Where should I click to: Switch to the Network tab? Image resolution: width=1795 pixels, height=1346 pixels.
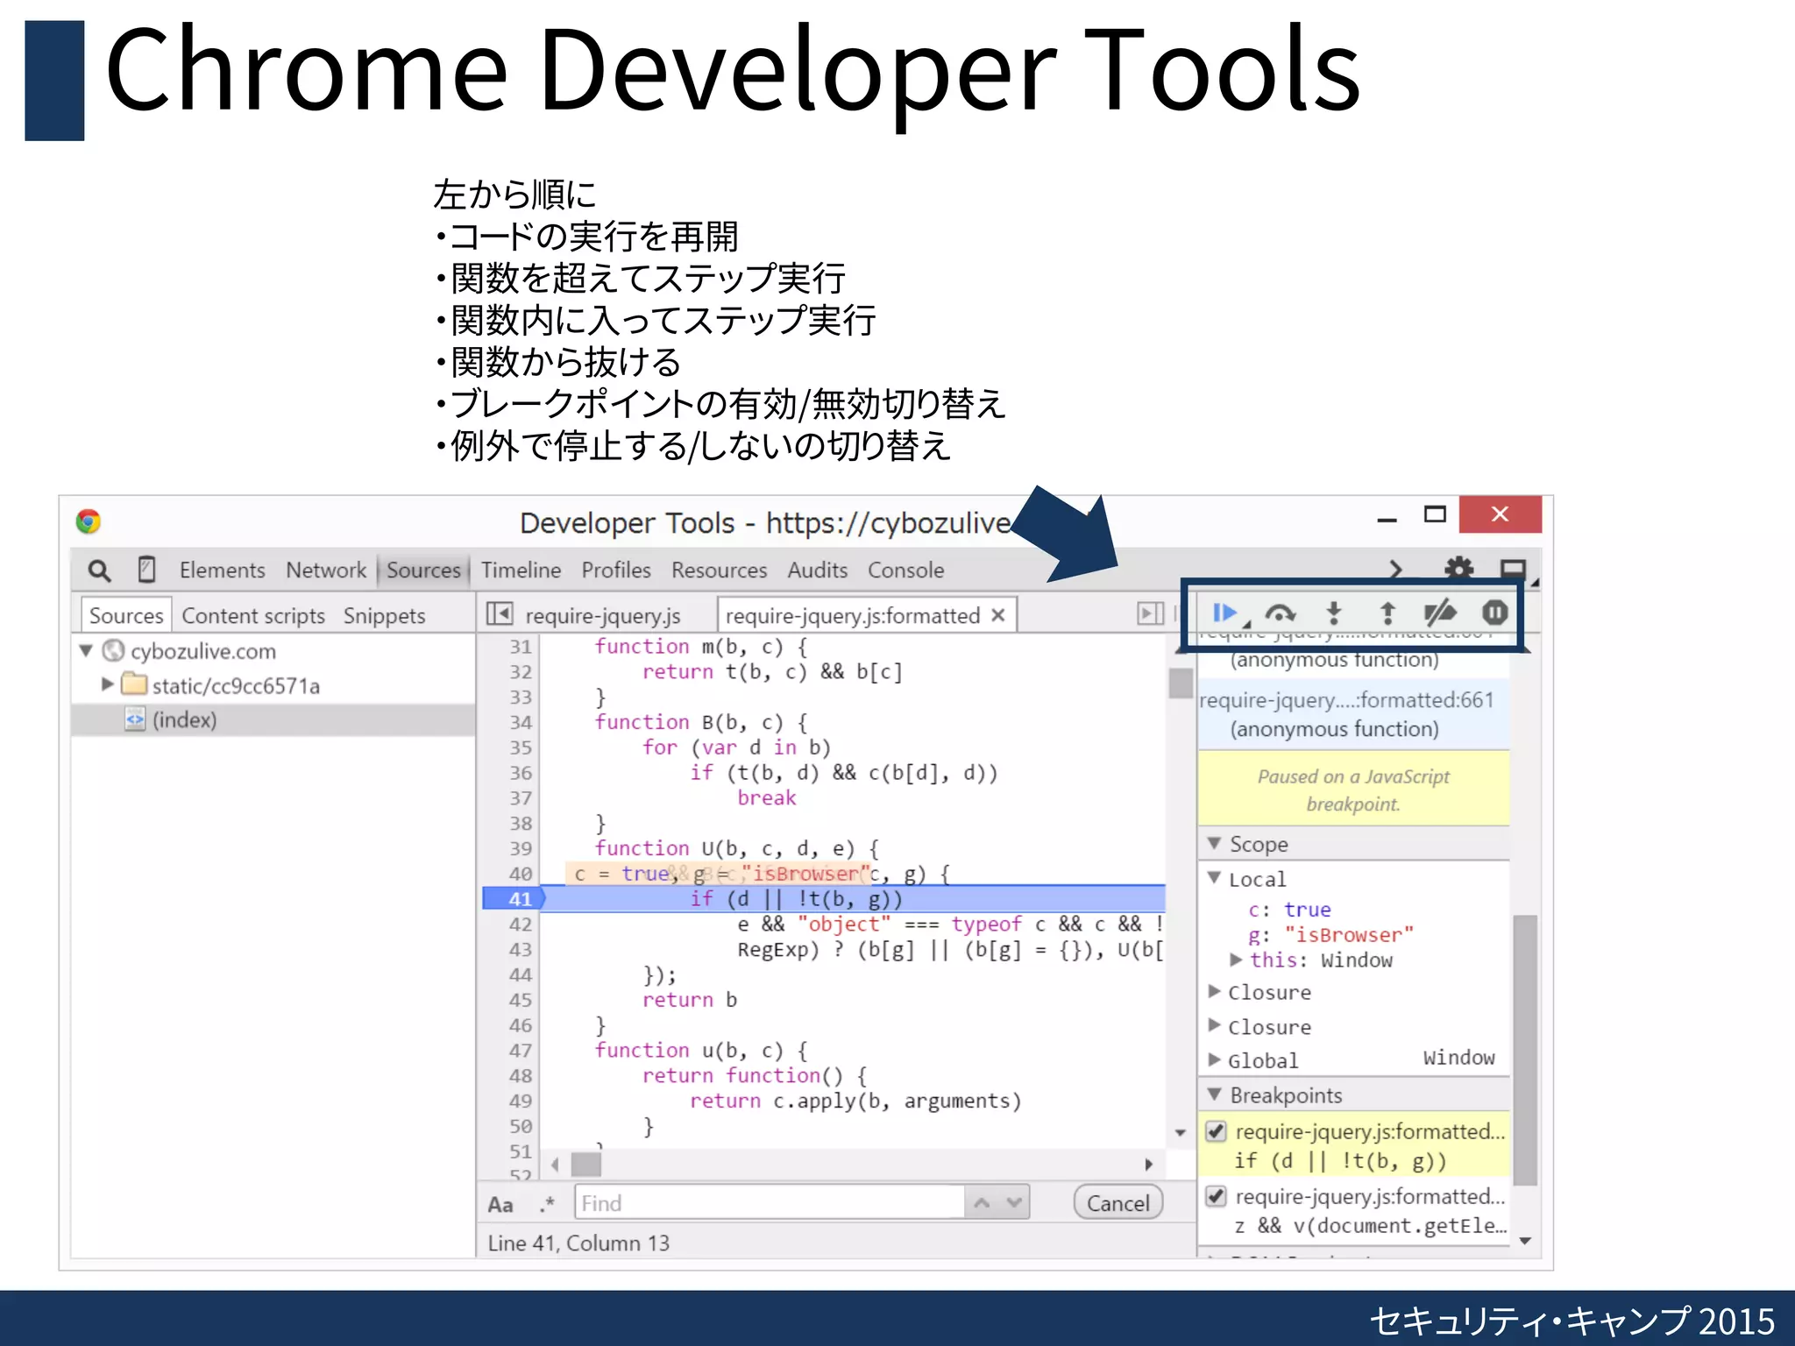pos(326,570)
